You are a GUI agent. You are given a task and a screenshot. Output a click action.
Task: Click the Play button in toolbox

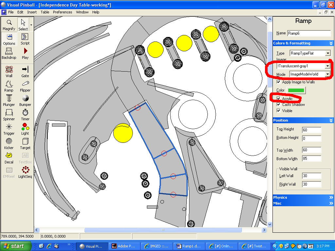[25, 53]
